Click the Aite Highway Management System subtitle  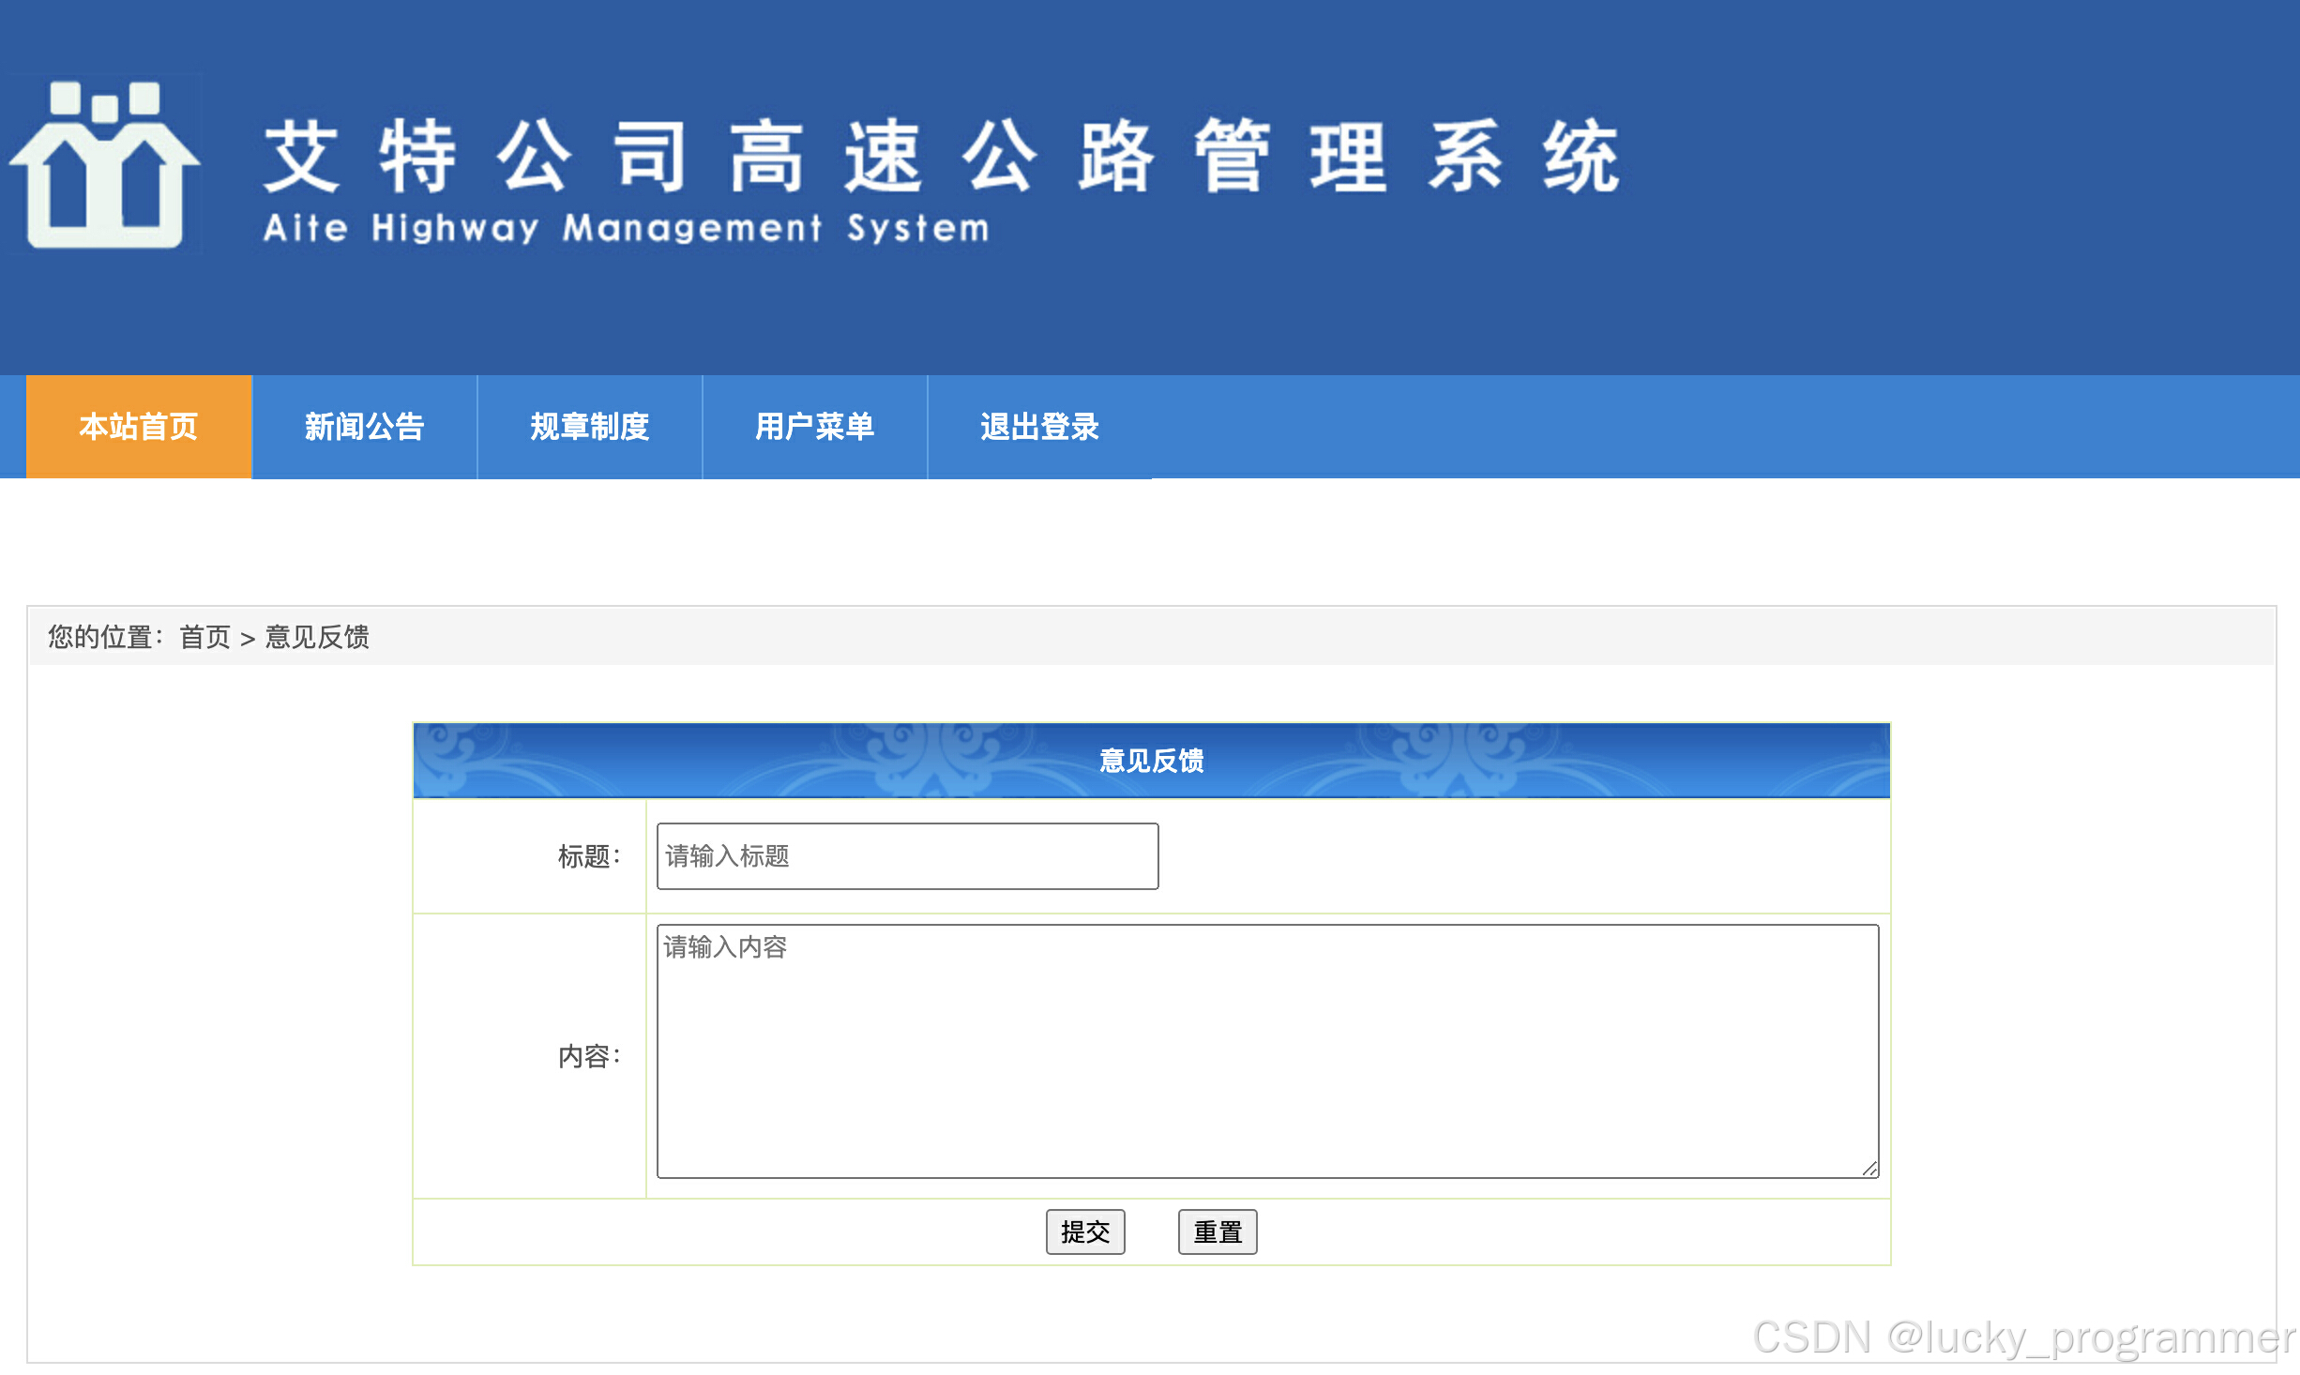pos(626,229)
